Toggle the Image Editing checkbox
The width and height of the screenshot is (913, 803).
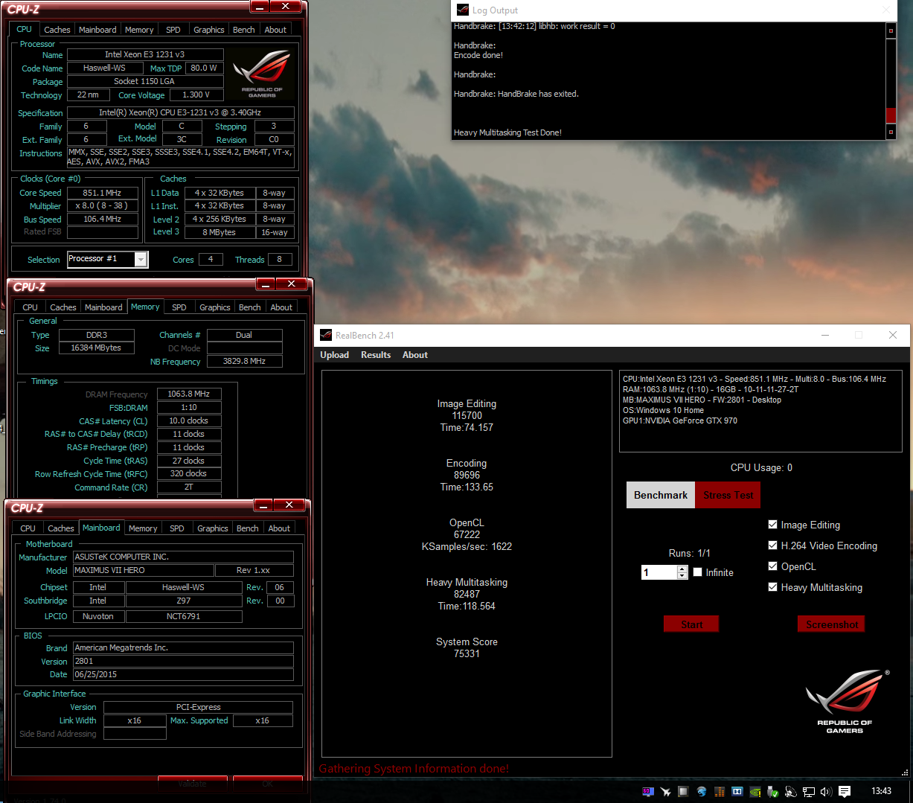point(772,525)
